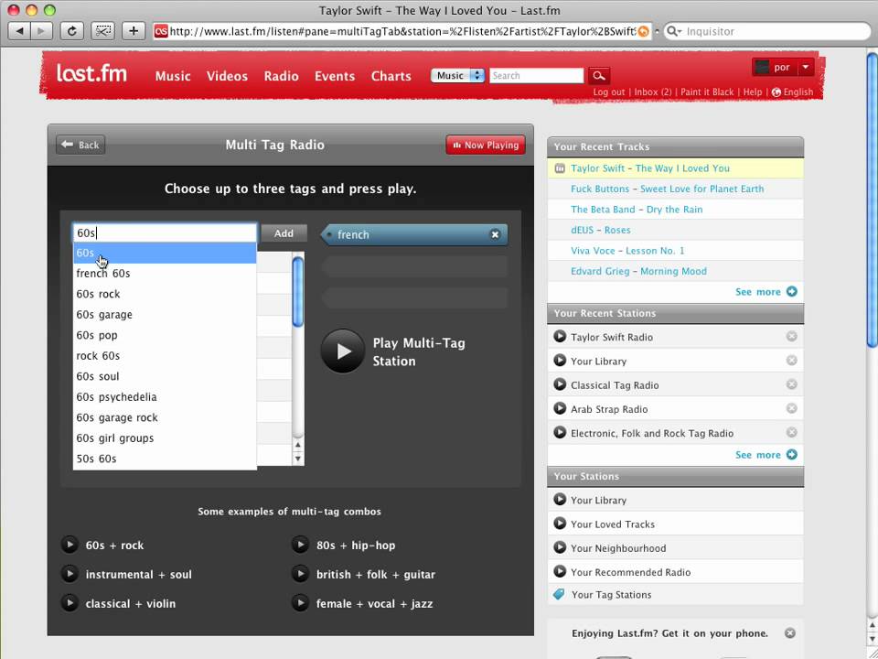The image size is (878, 659).
Task: Play the british + folk + guitar combo
Action: point(300,574)
